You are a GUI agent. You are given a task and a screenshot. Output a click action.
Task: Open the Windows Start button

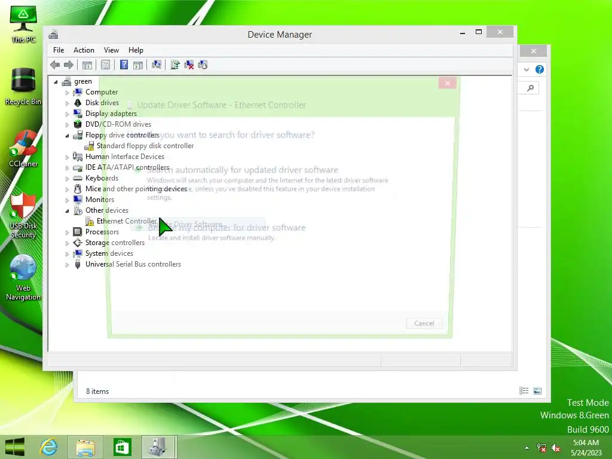[15, 447]
